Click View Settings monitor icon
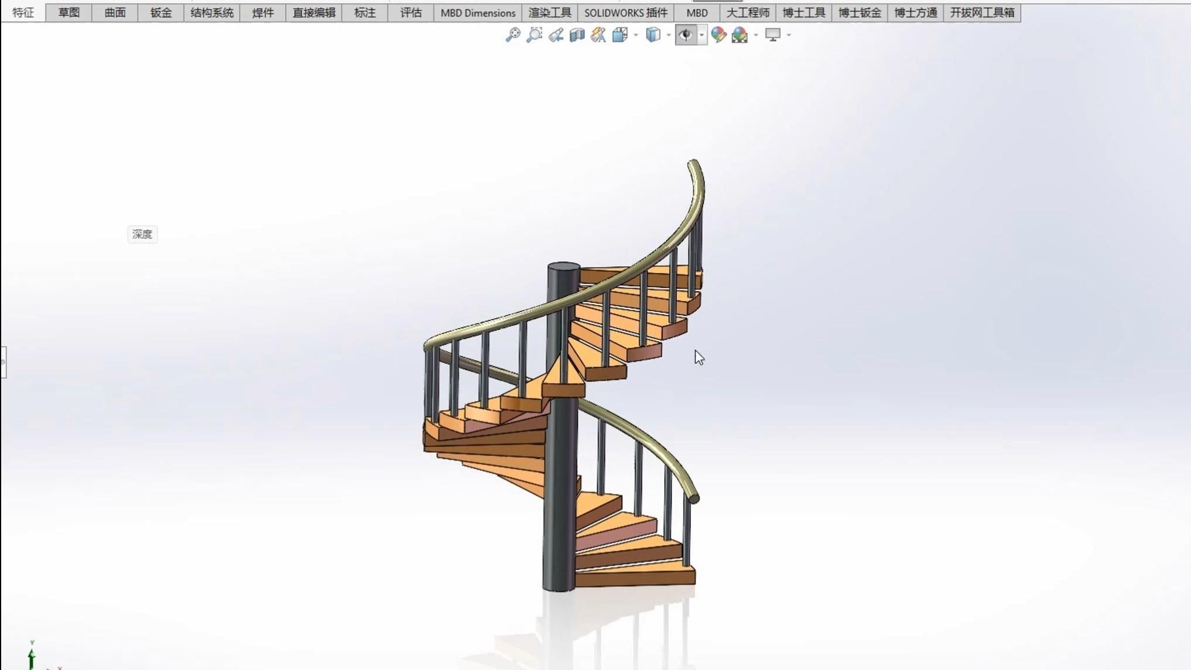Screen dimensions: 1191x670 (773, 35)
